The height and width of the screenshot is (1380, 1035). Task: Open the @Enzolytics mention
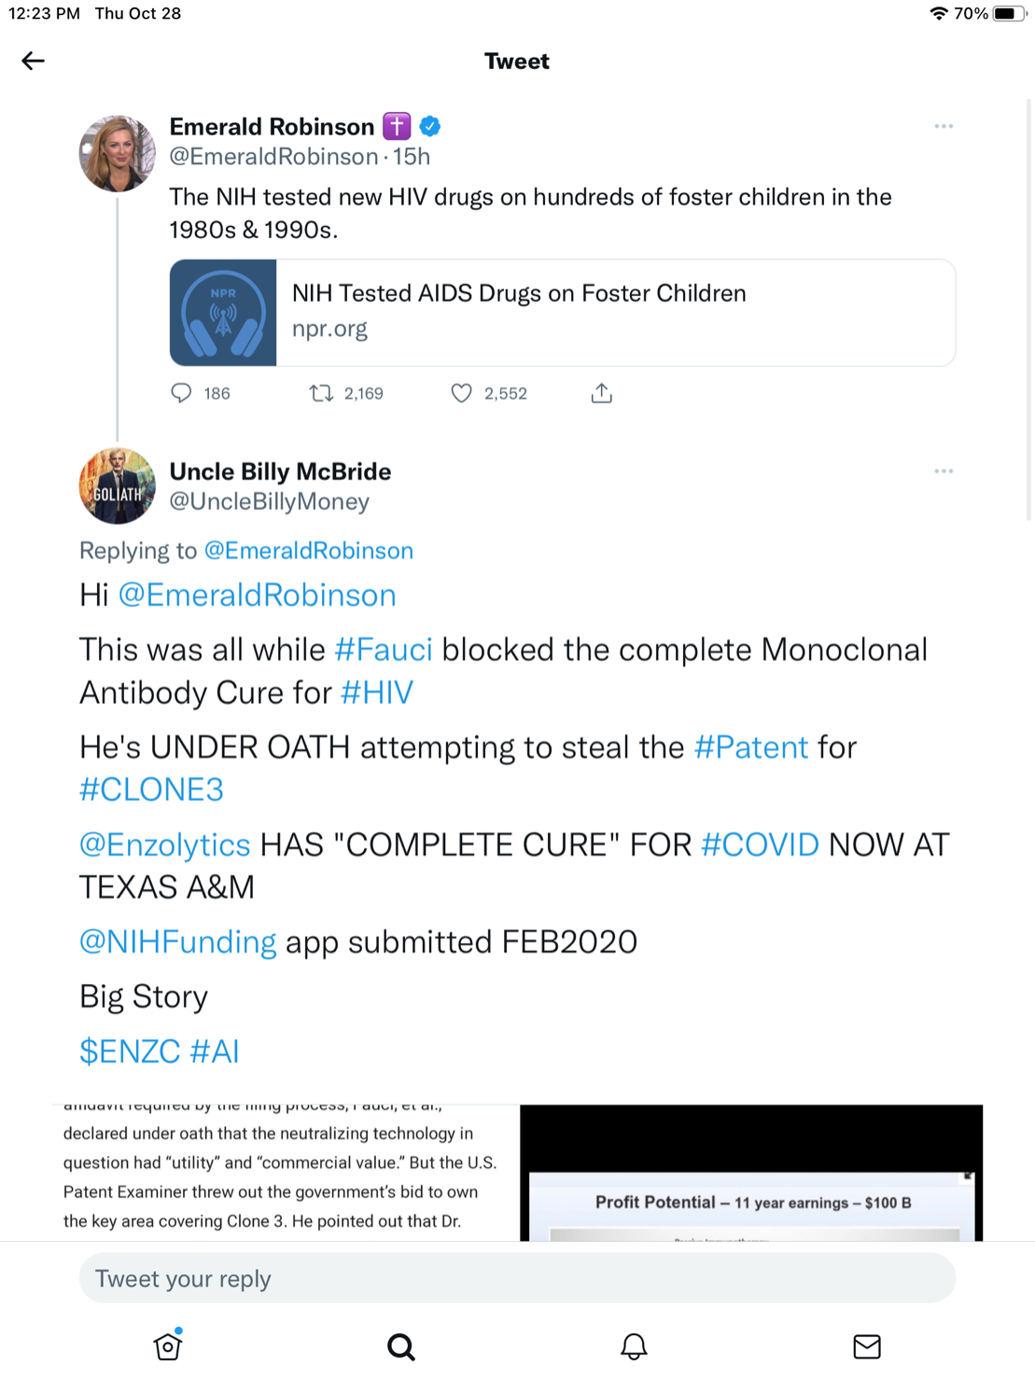165,845
